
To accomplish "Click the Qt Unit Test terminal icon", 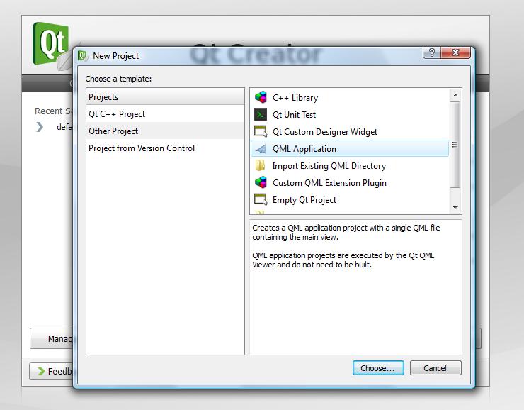I will (x=261, y=114).
